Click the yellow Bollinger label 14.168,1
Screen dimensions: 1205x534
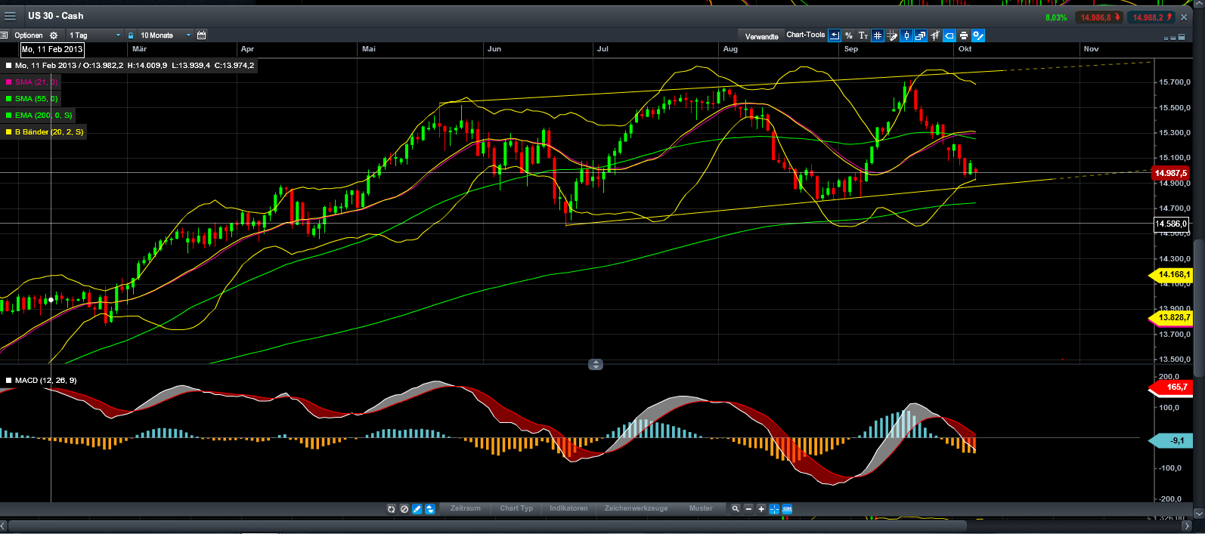(1172, 275)
